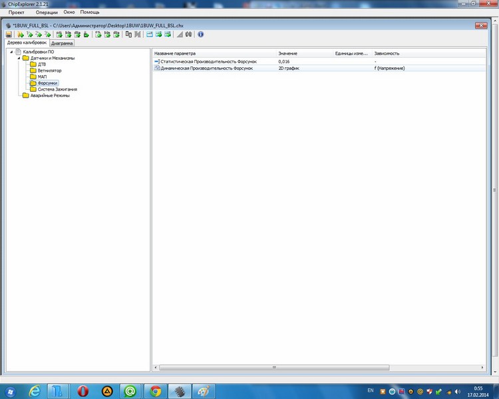Select the Система Зажигания tree folder
The height and width of the screenshot is (399, 499).
[57, 89]
